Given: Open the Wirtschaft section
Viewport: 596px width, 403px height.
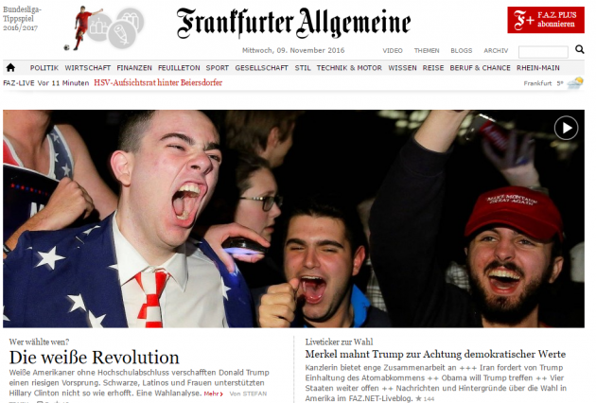Looking at the screenshot, I should [87, 68].
